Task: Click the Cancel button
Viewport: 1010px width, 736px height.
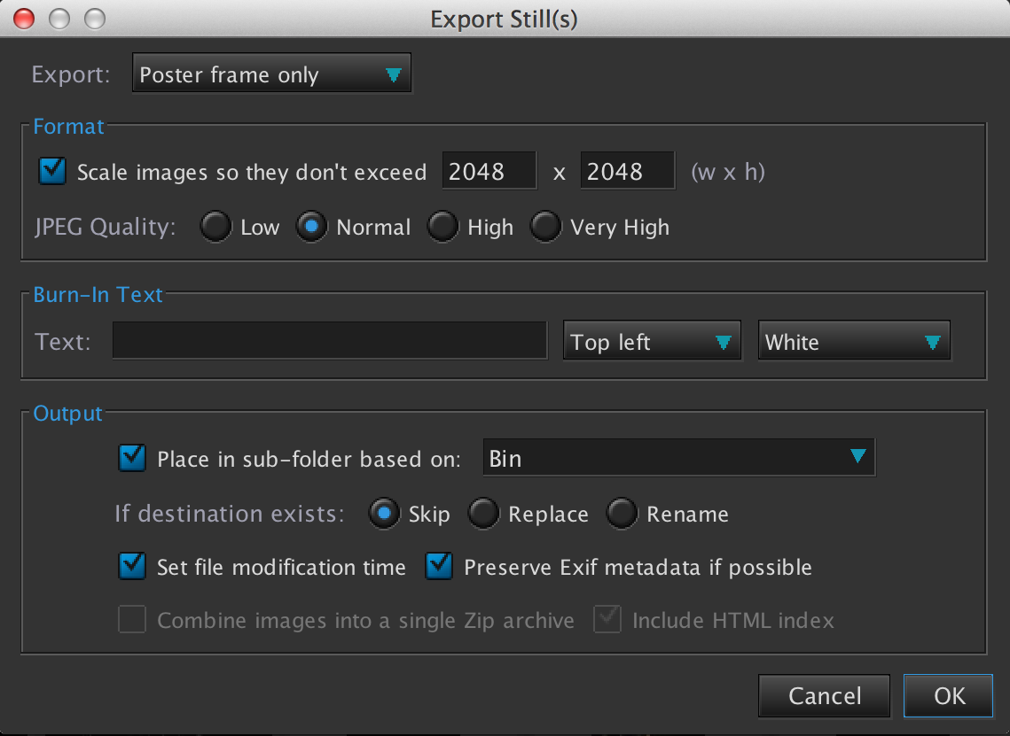Action: click(x=824, y=696)
